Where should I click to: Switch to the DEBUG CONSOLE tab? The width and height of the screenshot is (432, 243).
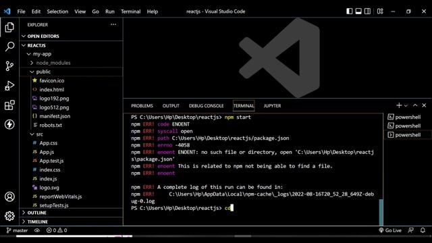[x=206, y=106]
